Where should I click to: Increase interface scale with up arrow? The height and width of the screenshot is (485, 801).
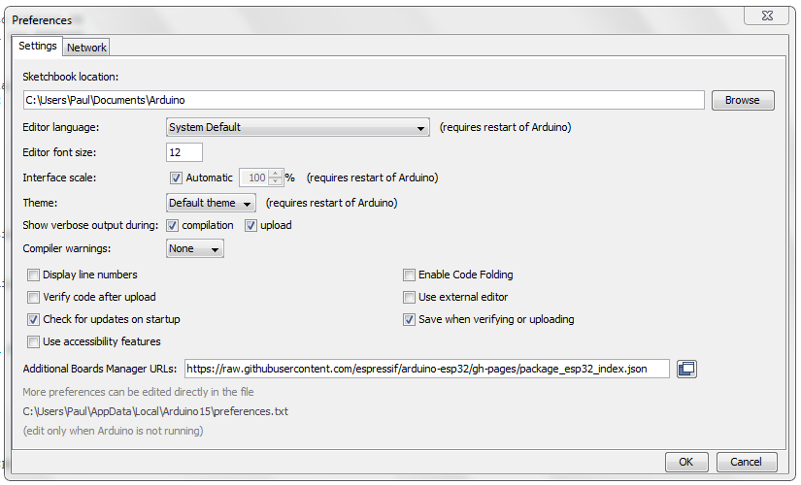point(276,174)
